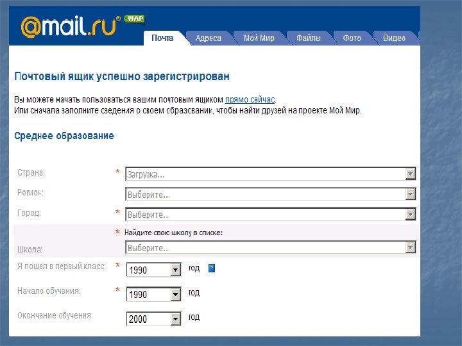Click the 'Среднее образование' section heading
The width and height of the screenshot is (462, 346).
[64, 136]
